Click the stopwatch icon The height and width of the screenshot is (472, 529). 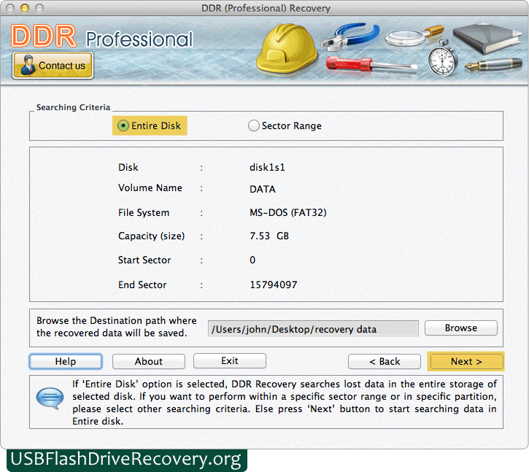(x=442, y=58)
